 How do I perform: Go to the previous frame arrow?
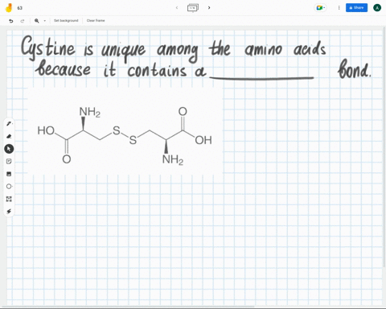click(177, 7)
